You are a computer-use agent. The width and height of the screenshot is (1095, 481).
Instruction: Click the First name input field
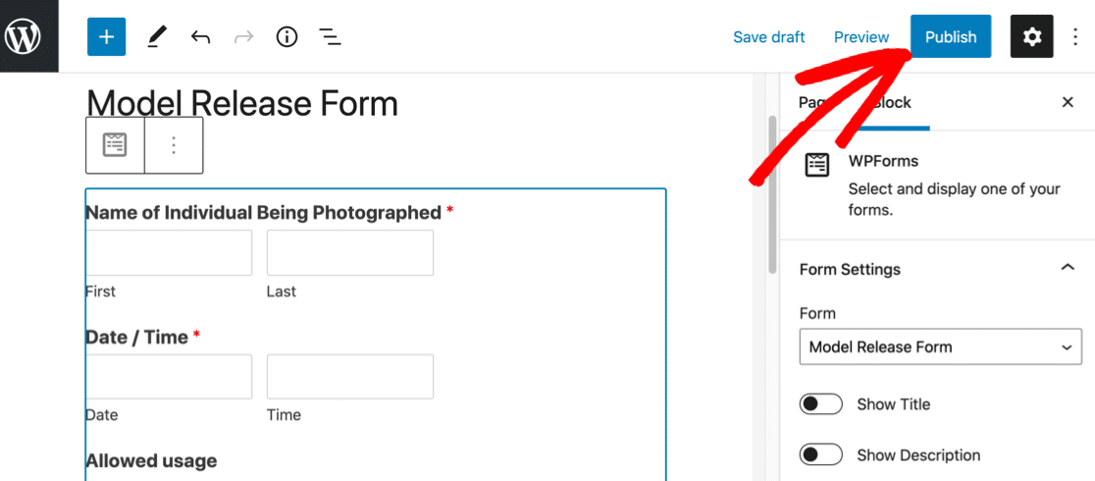[169, 252]
